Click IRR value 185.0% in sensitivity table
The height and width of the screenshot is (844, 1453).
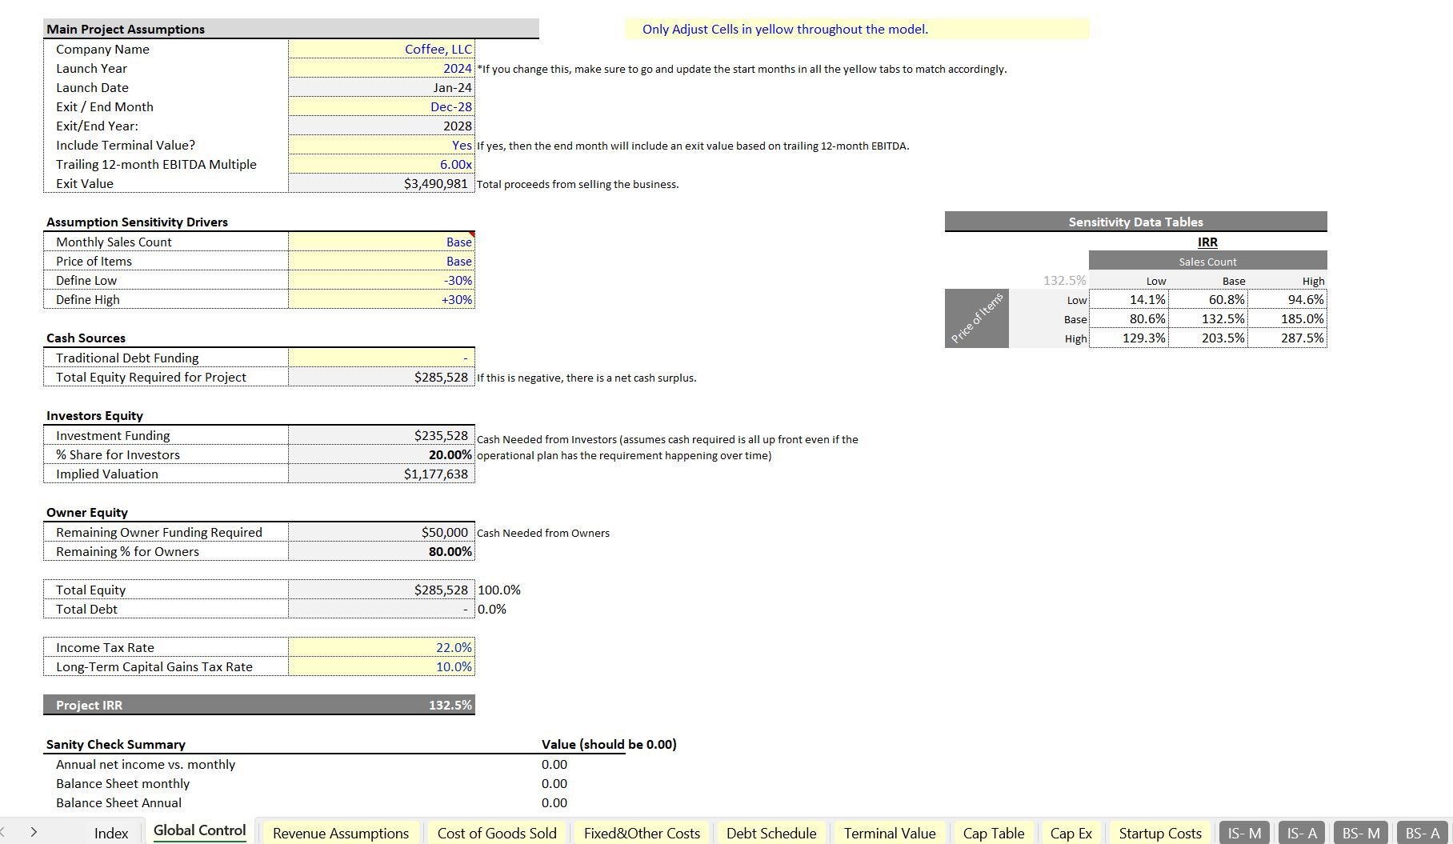click(x=1287, y=318)
